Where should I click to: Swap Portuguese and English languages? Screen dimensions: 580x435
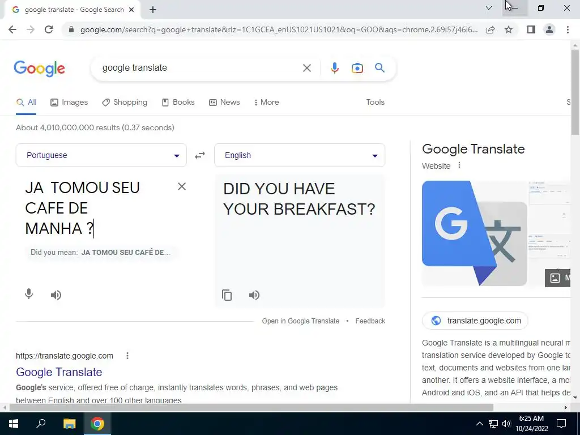click(200, 155)
